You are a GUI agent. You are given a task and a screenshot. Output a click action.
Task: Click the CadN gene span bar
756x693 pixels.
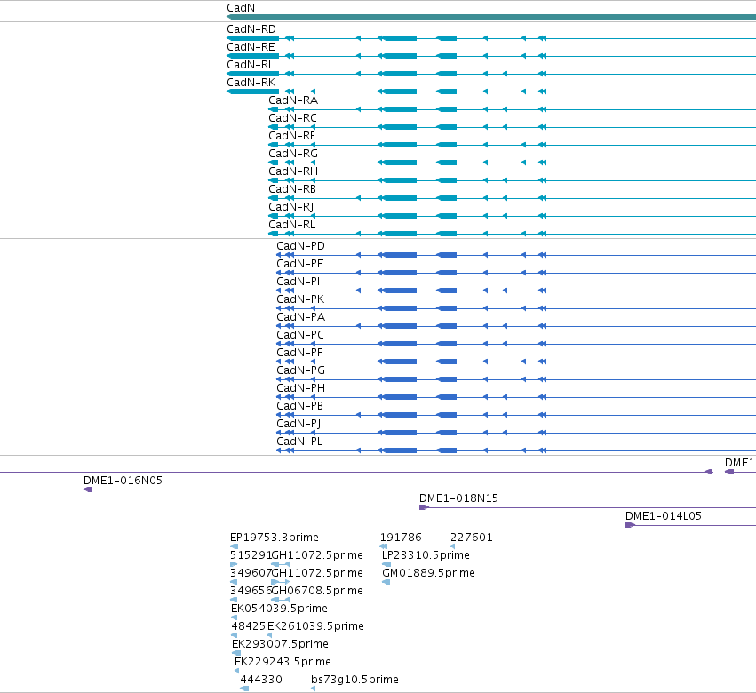[x=491, y=17]
